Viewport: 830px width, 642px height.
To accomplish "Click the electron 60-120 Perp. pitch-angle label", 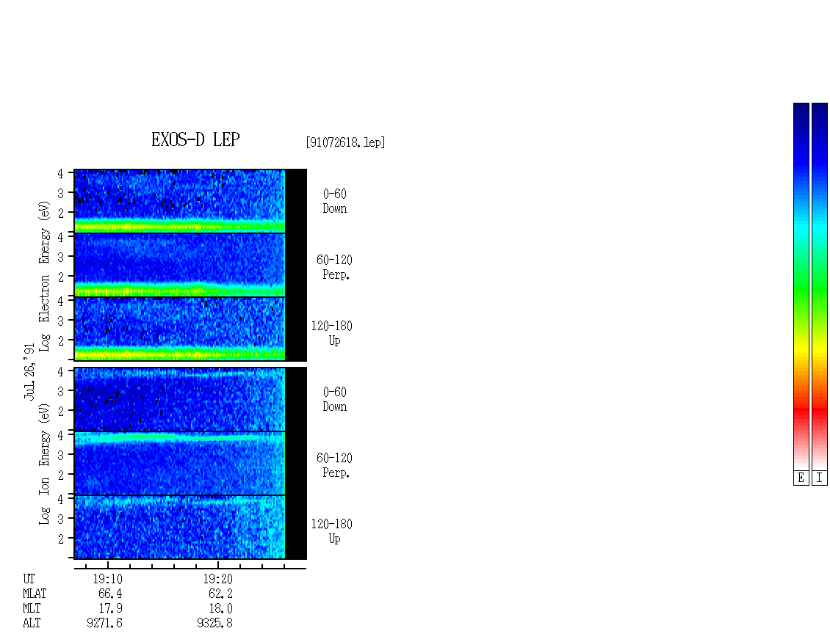I will (334, 268).
